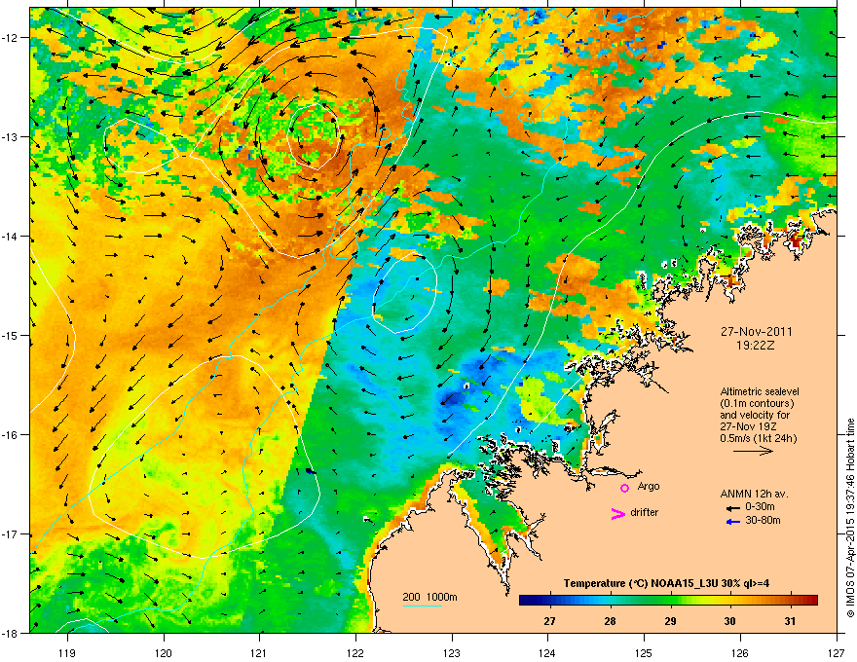Click the colorbar tick label 31
Screen dimensions: 857x662
789,621
